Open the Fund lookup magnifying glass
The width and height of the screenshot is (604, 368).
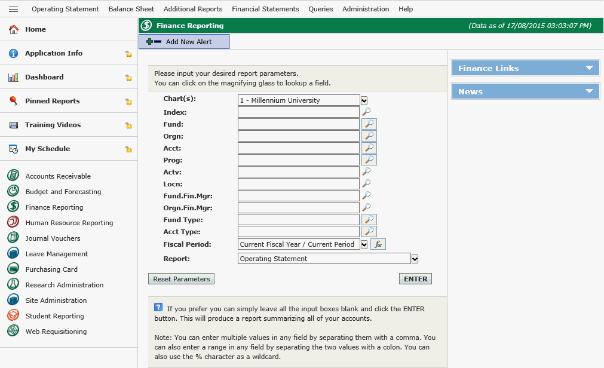pyautogui.click(x=369, y=124)
